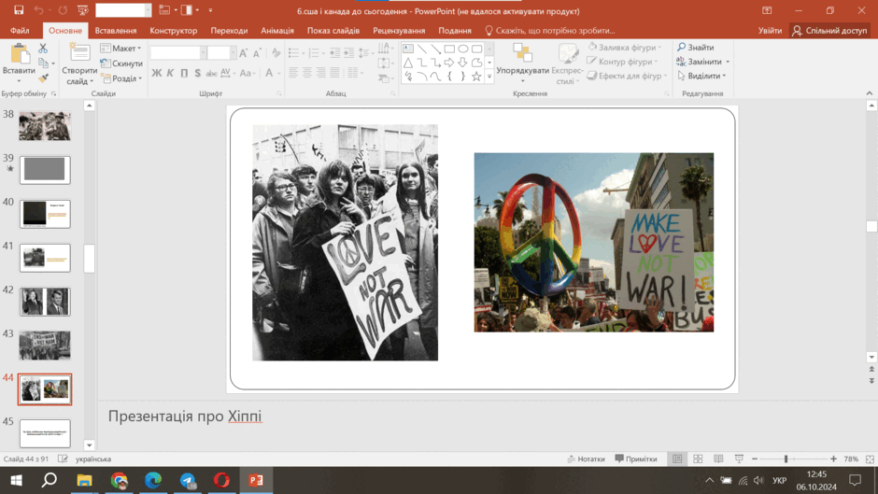Switch to Конструктор tab
The width and height of the screenshot is (878, 494).
173,30
